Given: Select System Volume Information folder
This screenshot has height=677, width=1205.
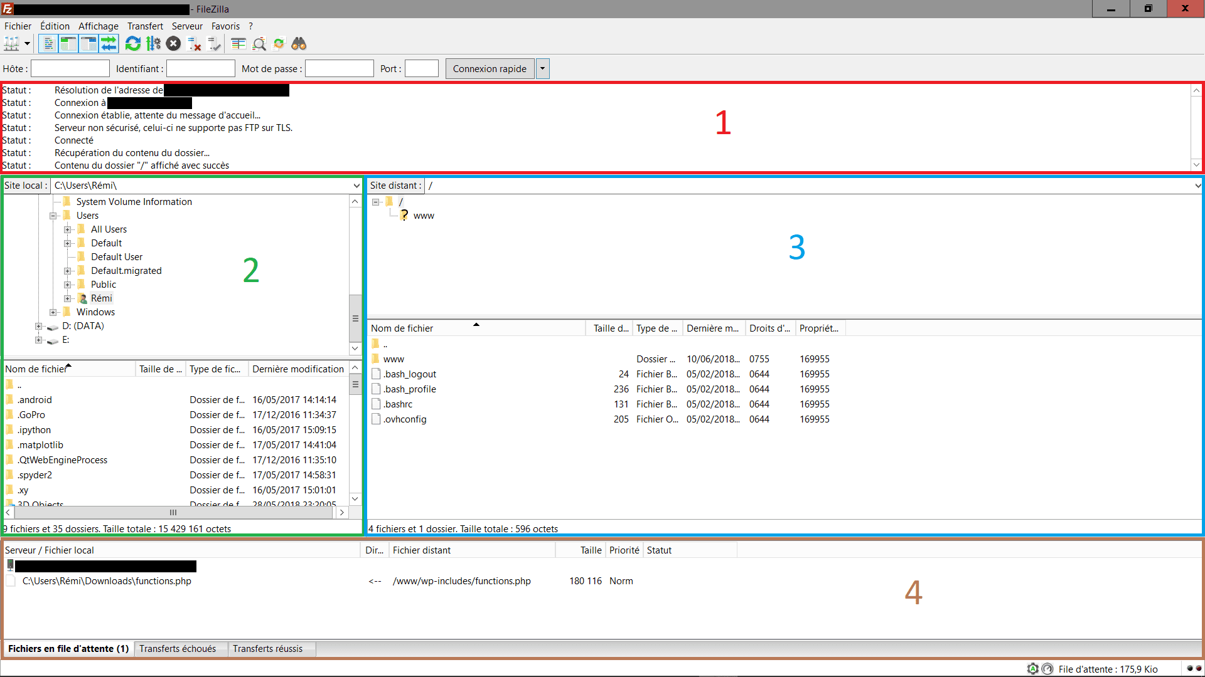Looking at the screenshot, I should point(134,202).
